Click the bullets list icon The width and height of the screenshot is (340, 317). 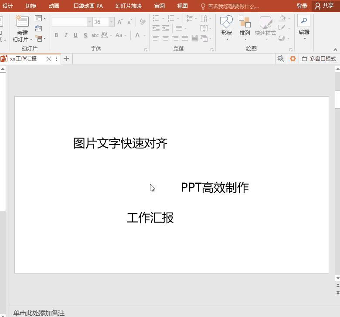[156, 18]
